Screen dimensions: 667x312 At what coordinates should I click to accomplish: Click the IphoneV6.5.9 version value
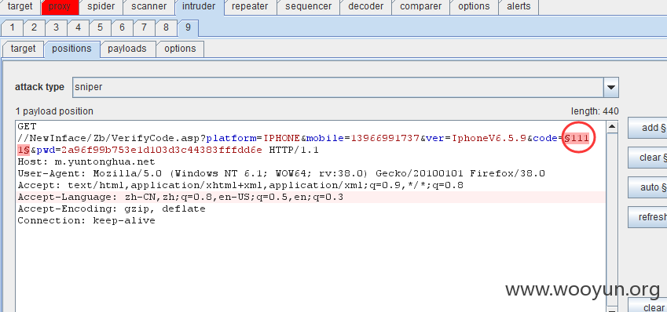[x=489, y=138]
